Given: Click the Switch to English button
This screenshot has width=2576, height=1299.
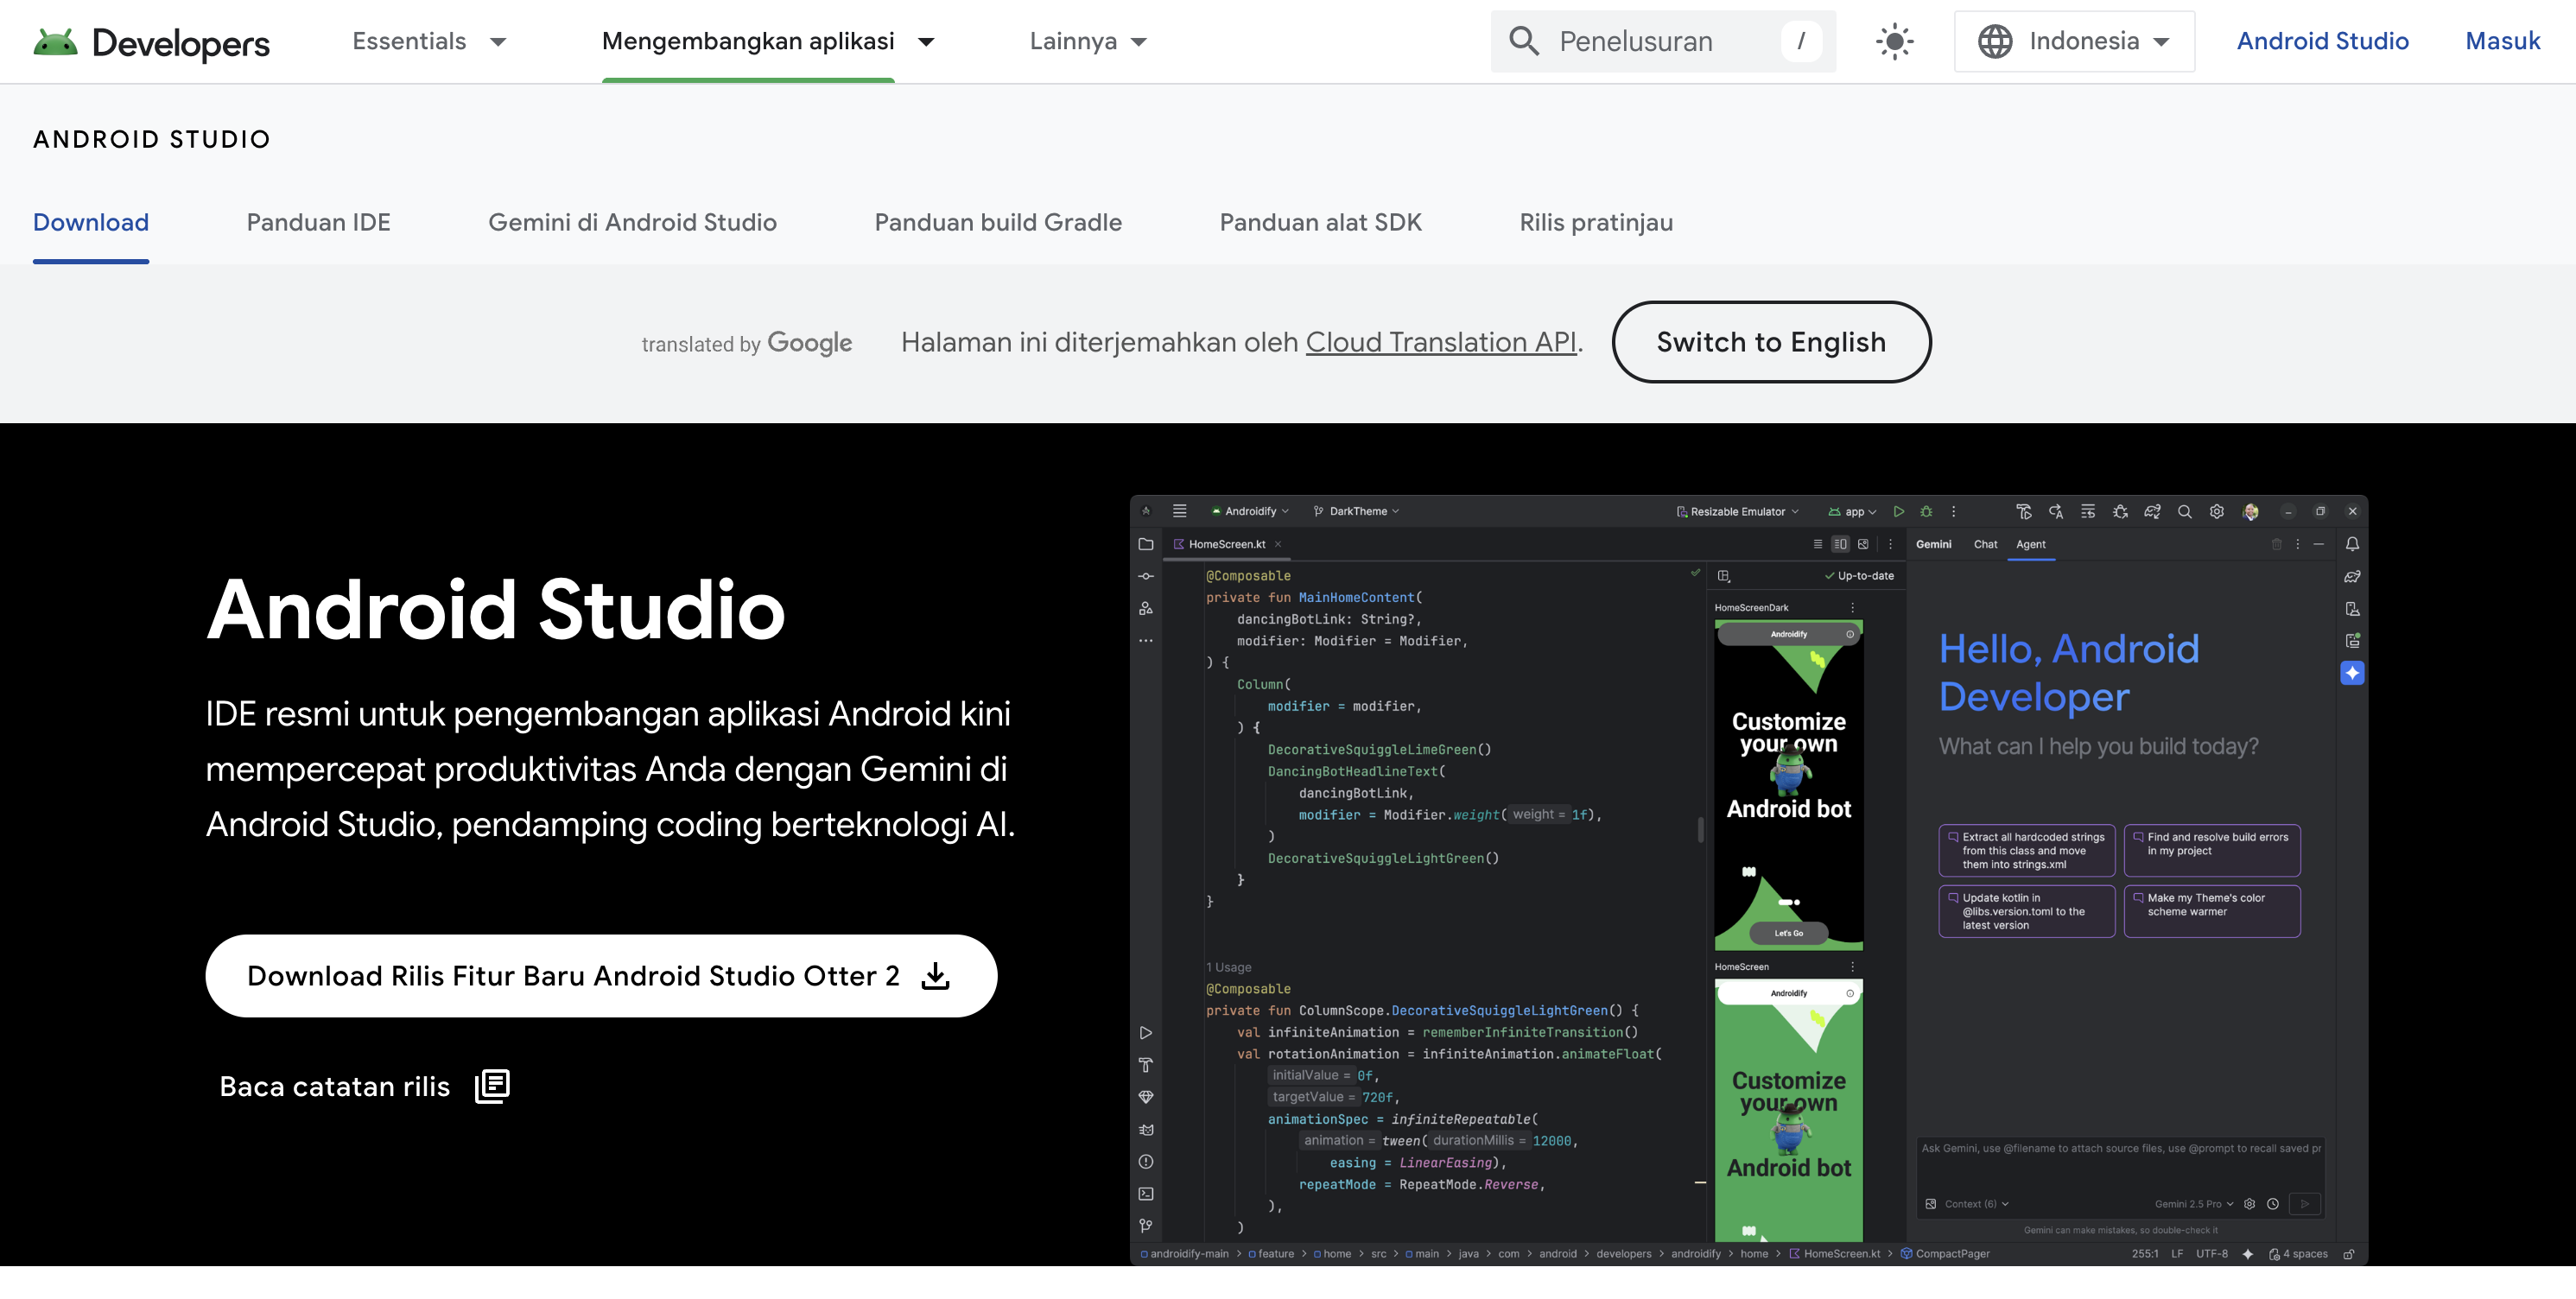Looking at the screenshot, I should coord(1770,342).
